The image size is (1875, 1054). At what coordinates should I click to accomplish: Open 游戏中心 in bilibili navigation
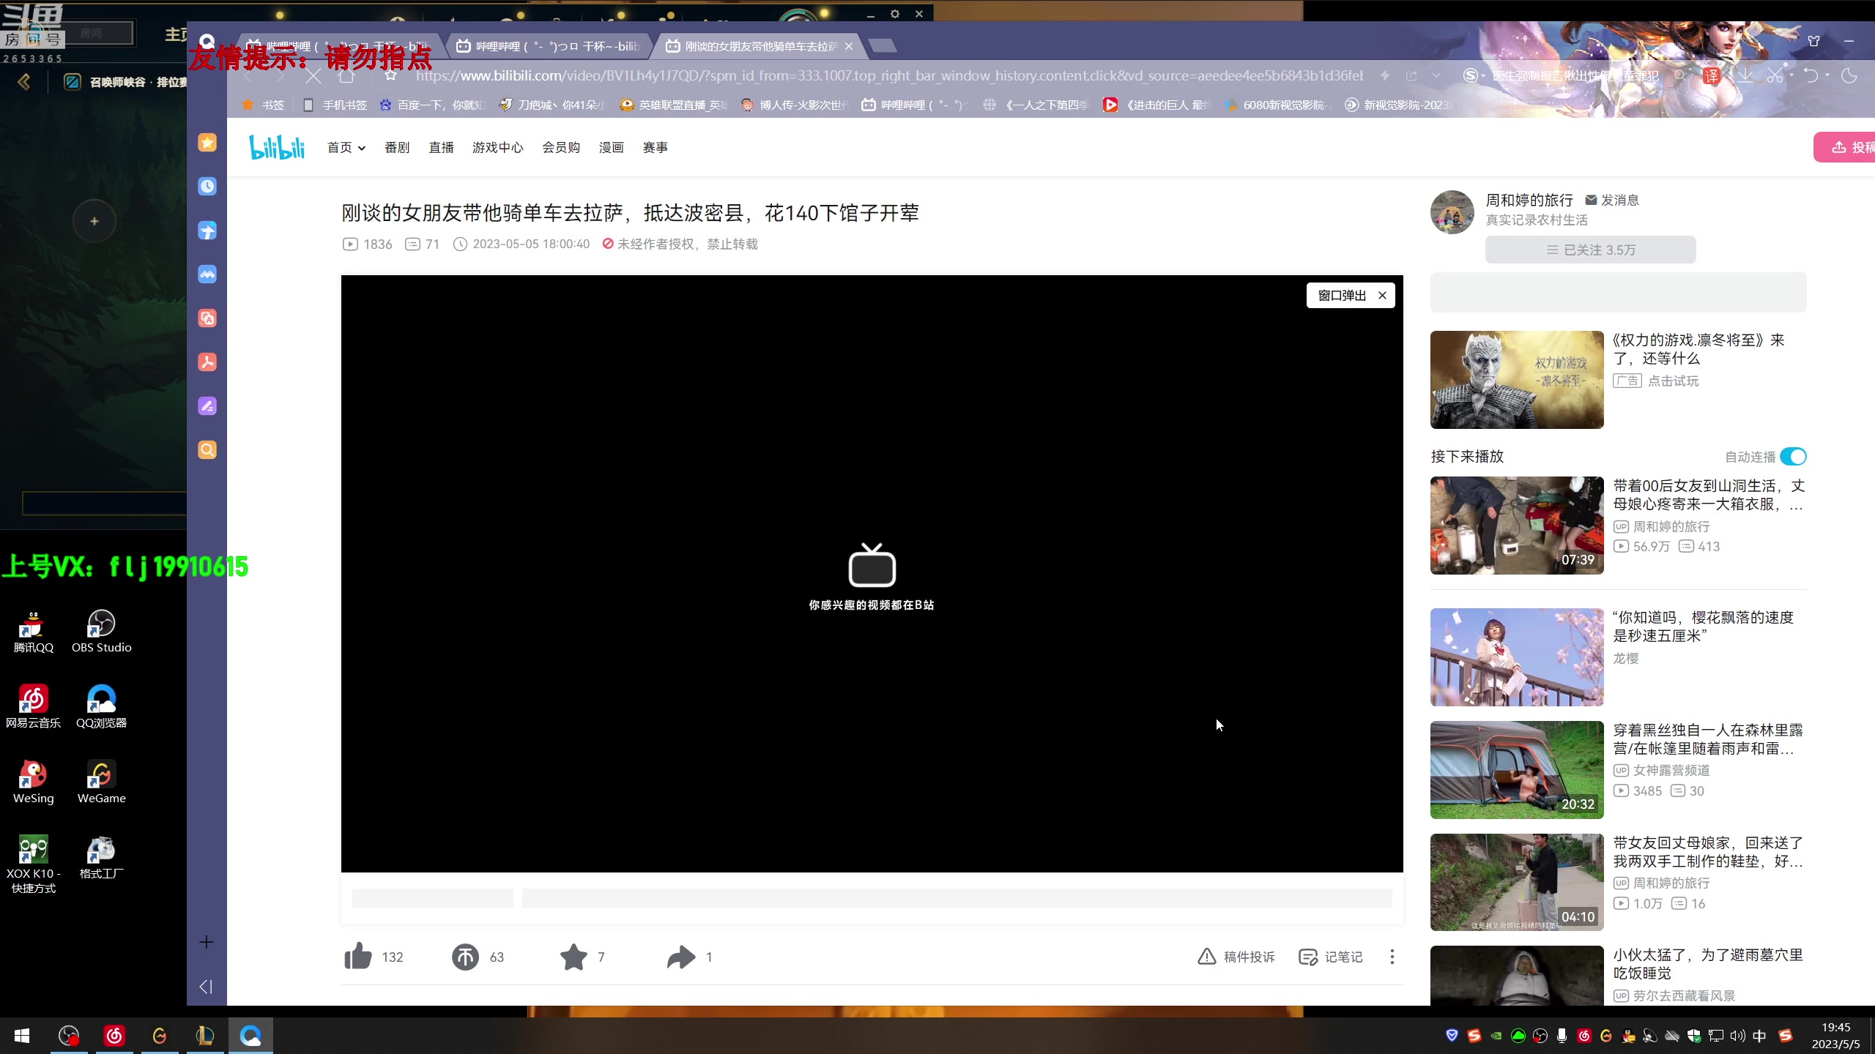(x=497, y=147)
